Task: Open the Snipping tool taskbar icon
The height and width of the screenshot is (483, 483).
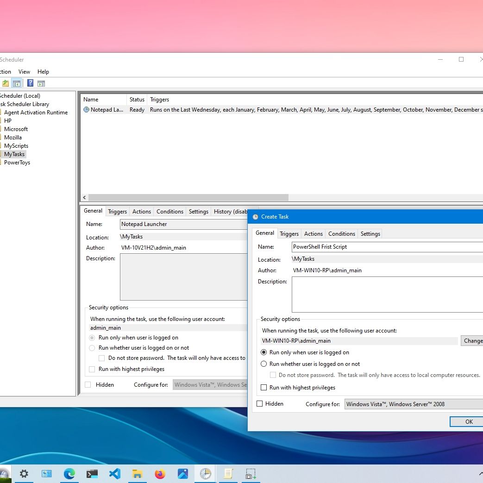Action: (x=251, y=474)
